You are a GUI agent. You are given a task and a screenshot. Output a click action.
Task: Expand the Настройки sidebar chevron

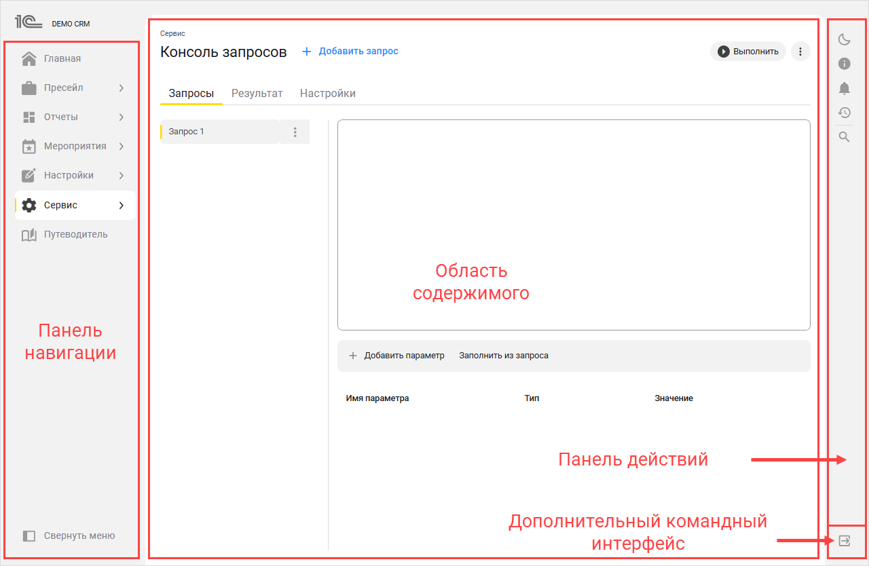121,175
